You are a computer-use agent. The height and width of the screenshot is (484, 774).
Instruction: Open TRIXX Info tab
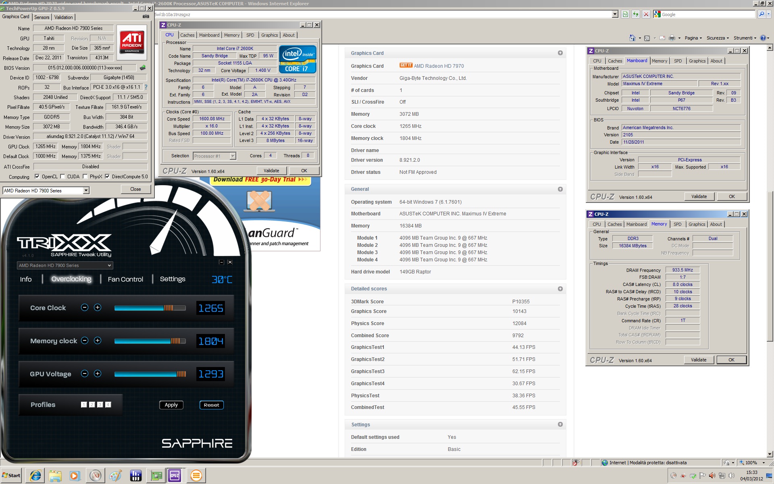coord(26,279)
